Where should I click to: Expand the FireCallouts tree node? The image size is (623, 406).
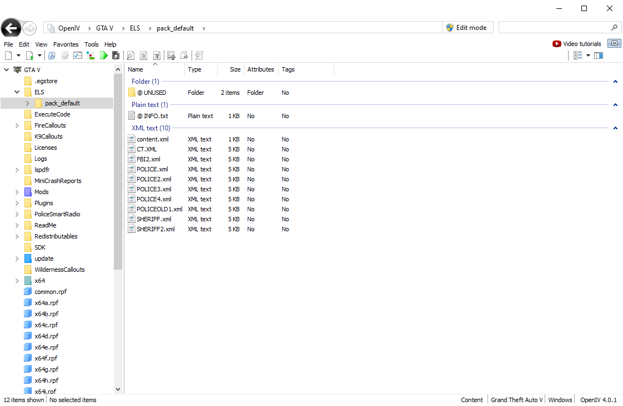point(17,125)
